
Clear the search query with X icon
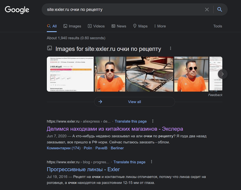coord(207,9)
